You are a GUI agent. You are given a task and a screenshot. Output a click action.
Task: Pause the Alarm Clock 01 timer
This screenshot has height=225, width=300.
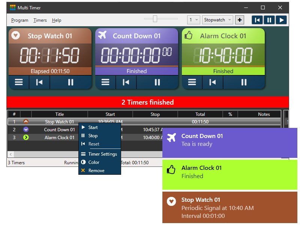point(244,82)
